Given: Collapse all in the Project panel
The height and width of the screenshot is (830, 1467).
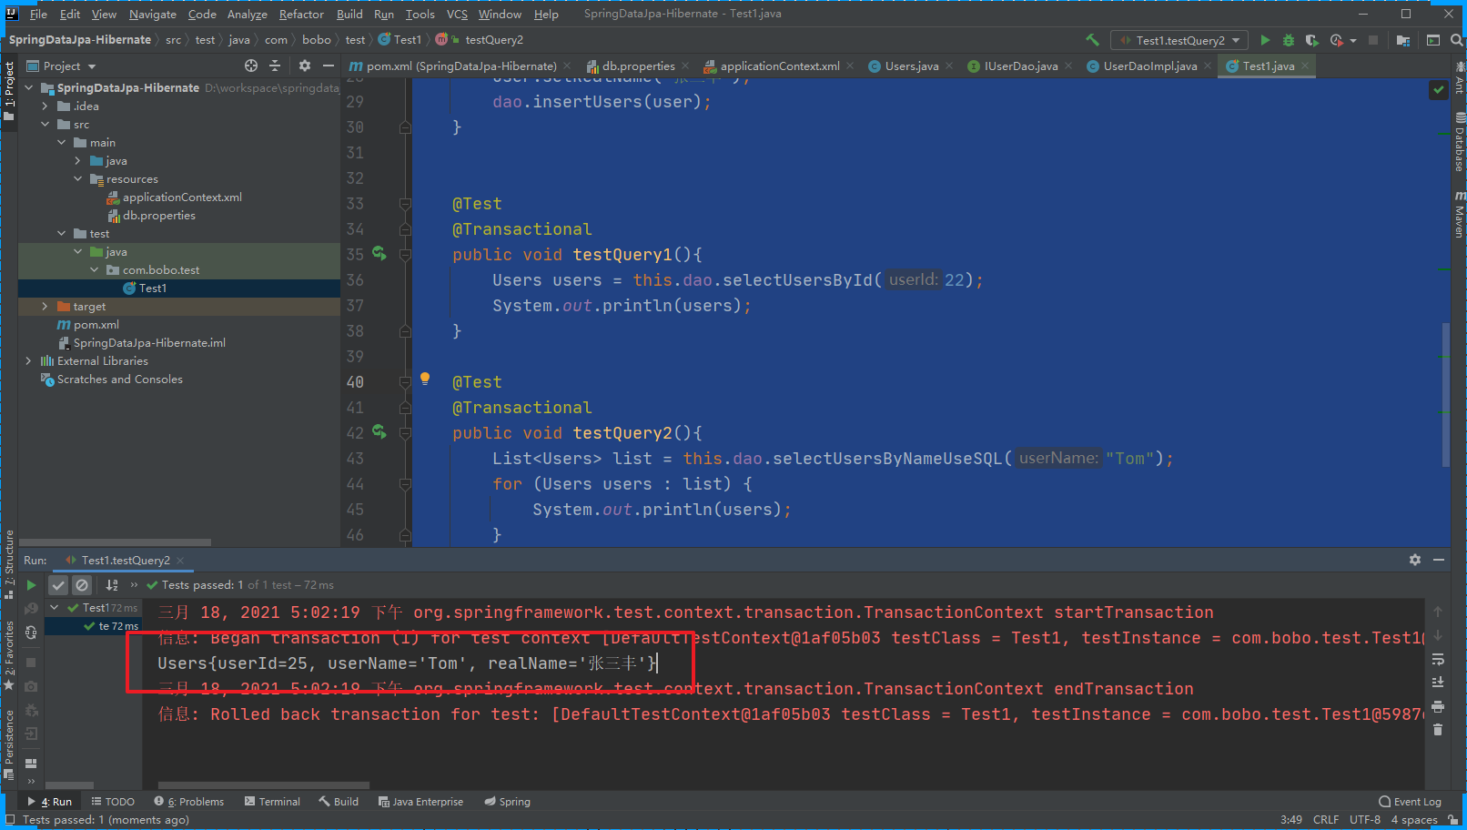Looking at the screenshot, I should click(x=275, y=66).
